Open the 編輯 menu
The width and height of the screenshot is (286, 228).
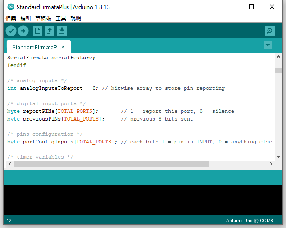tap(26, 18)
